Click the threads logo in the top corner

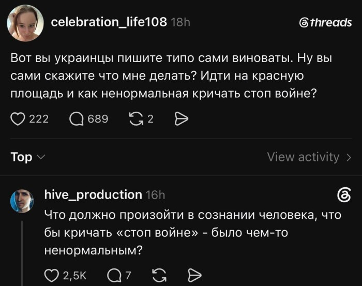coord(325,23)
